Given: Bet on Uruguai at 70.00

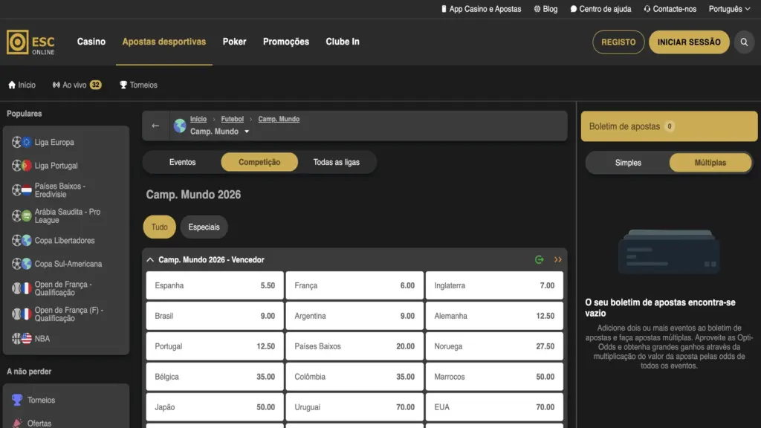Looking at the screenshot, I should pos(354,407).
